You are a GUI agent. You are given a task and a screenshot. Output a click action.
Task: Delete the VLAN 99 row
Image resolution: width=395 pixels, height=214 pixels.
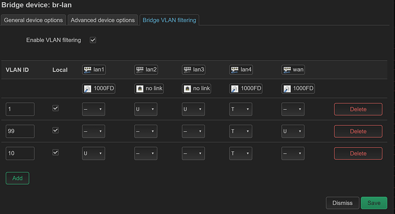(x=358, y=132)
